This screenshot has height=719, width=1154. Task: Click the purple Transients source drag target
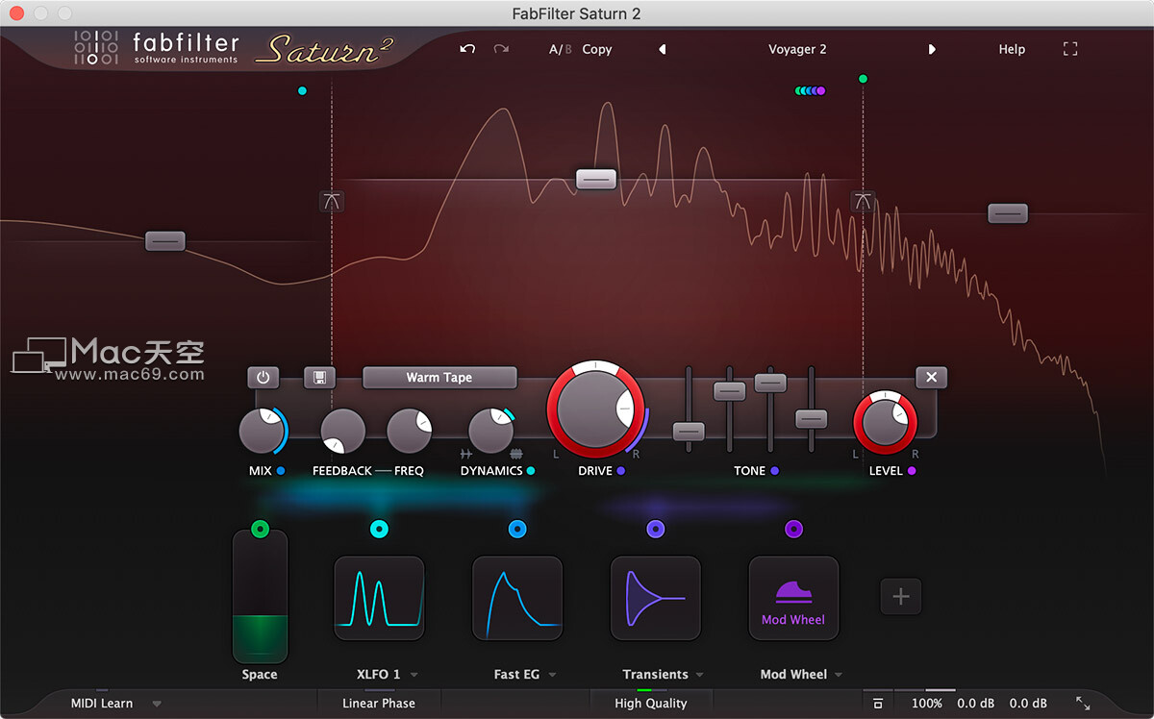pos(656,529)
